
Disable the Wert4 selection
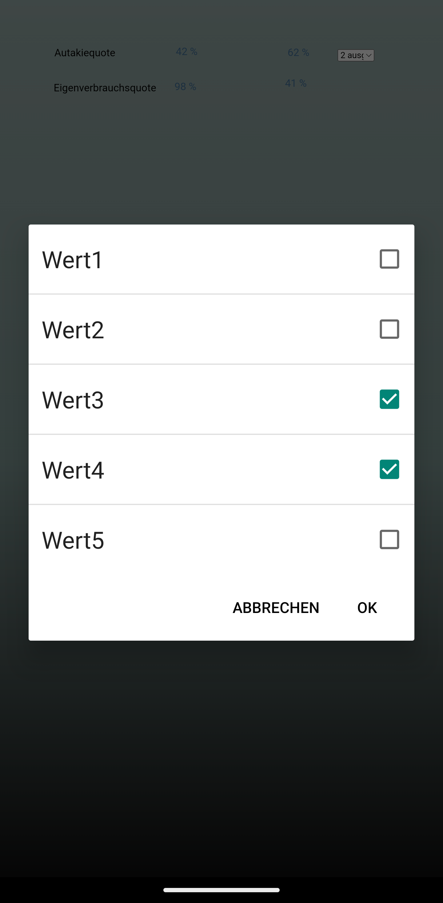point(389,469)
